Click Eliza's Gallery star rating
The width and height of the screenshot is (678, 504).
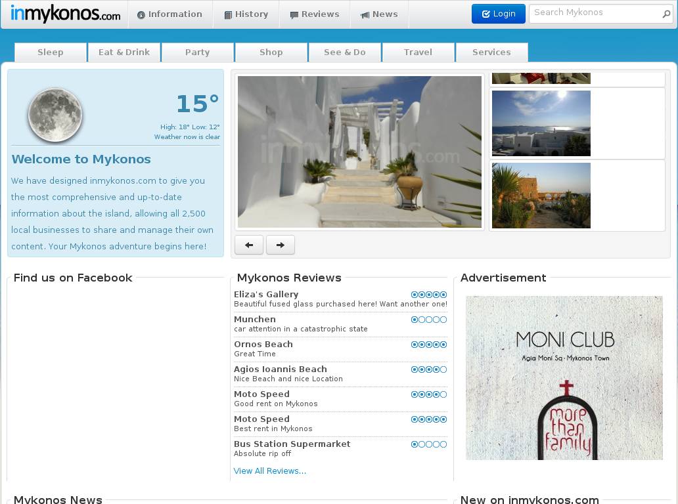[429, 295]
